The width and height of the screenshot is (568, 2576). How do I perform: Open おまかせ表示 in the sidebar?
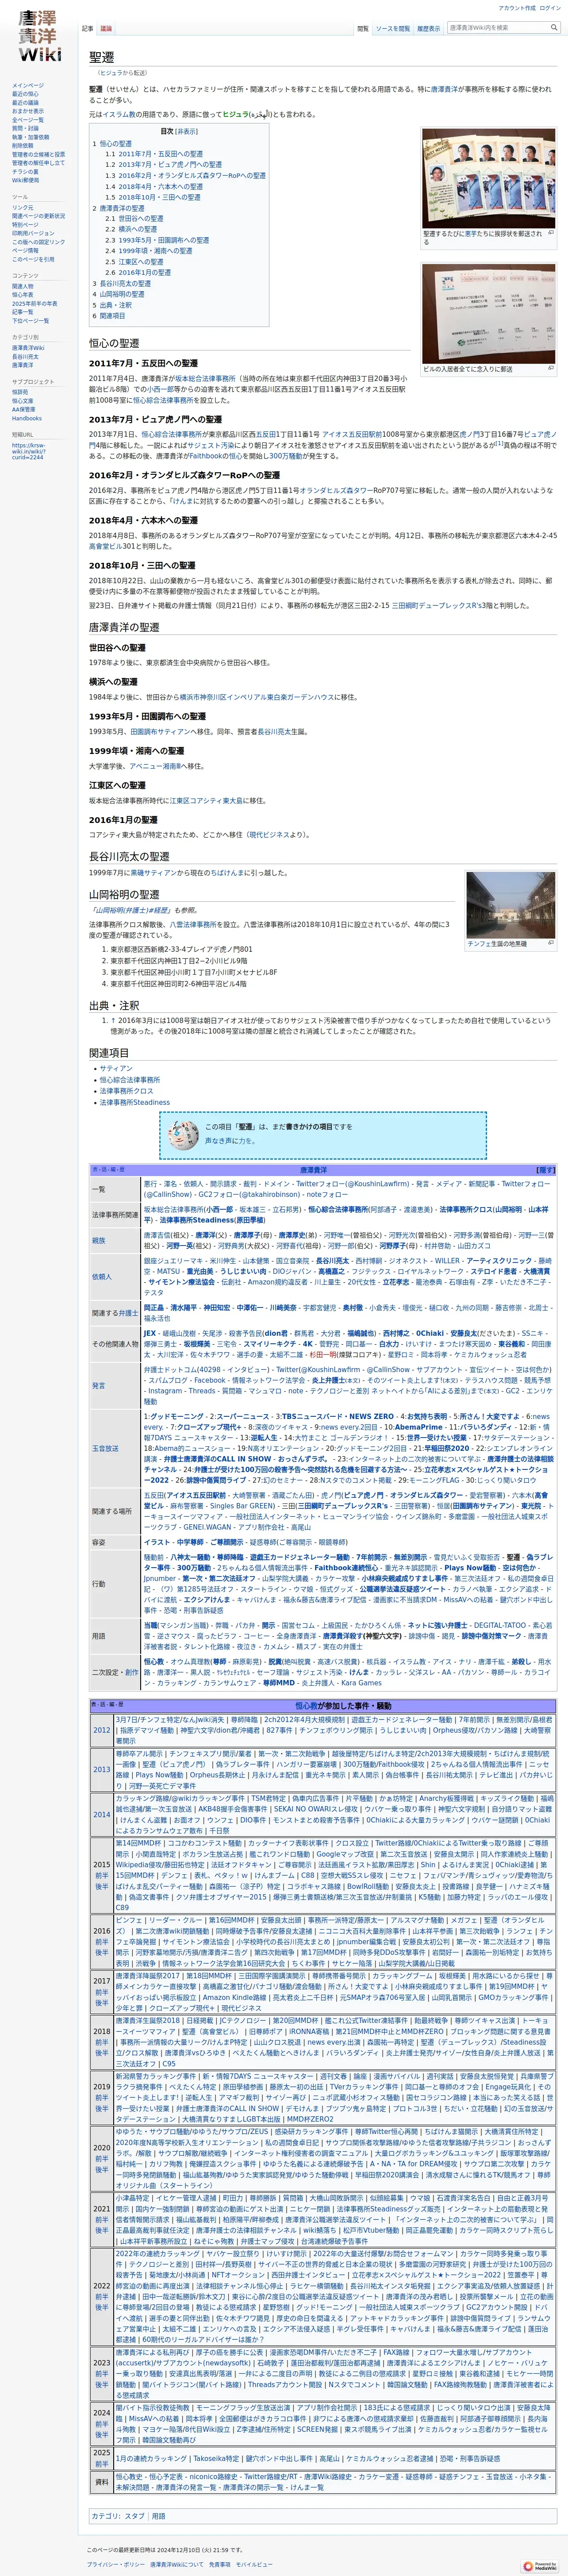click(x=28, y=111)
